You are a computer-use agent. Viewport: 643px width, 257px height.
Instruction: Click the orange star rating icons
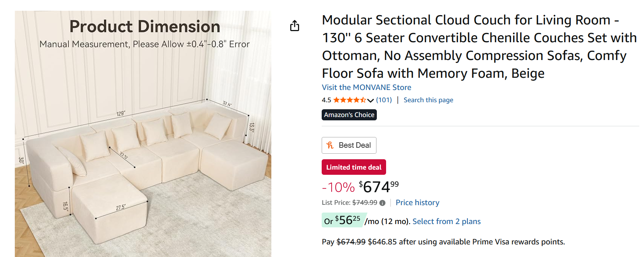349,100
